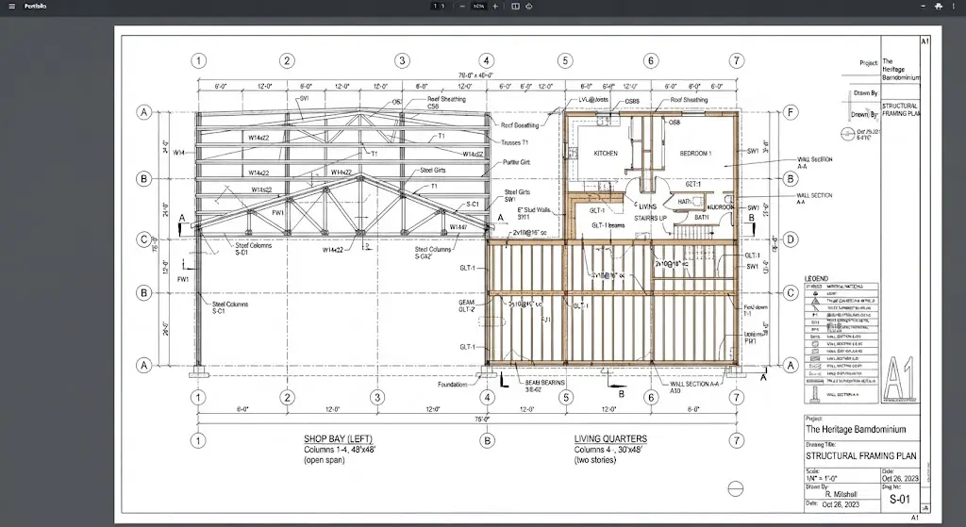Click the 'GLT-1 beams' label
The image size is (966, 527).
coord(608,226)
